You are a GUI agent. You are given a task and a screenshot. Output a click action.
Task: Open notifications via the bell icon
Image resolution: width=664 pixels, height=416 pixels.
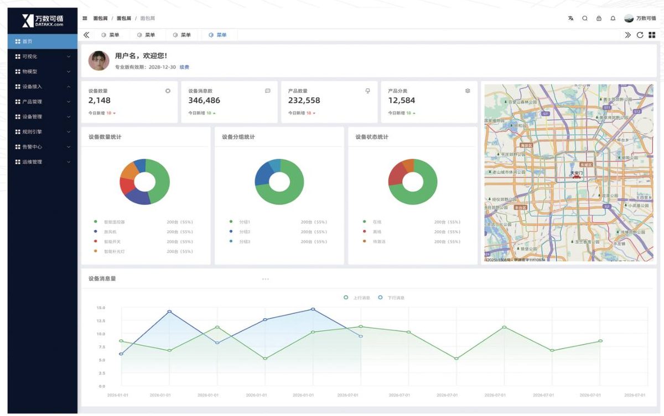pyautogui.click(x=613, y=18)
